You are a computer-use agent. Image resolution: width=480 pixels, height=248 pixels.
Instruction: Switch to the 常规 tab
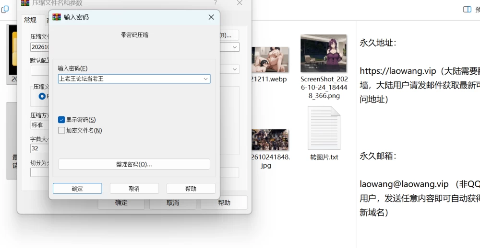tap(30, 20)
